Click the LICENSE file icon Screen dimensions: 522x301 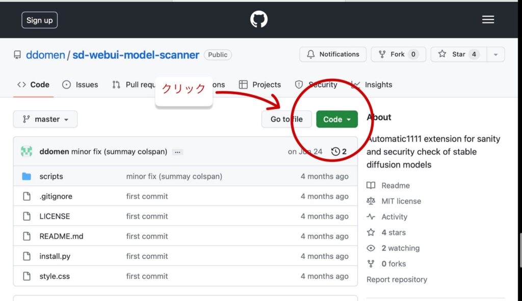(27, 216)
